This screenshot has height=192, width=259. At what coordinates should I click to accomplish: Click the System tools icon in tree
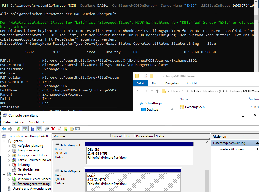click(9, 141)
